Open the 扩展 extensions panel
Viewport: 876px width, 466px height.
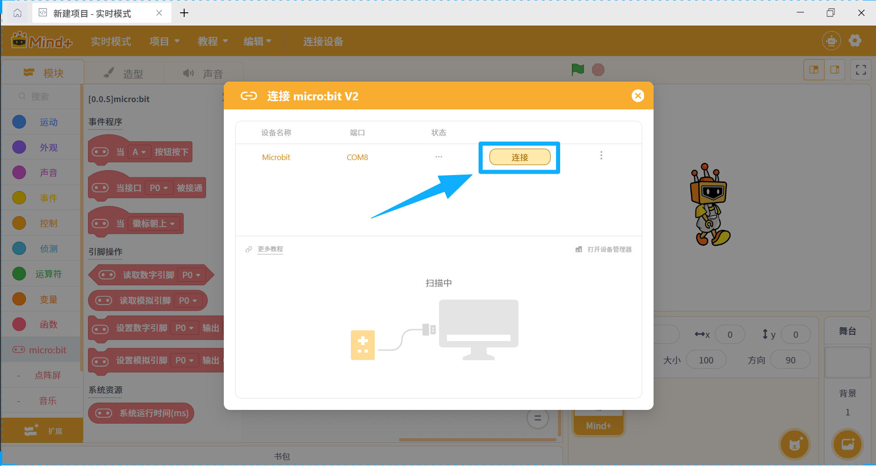tap(42, 430)
